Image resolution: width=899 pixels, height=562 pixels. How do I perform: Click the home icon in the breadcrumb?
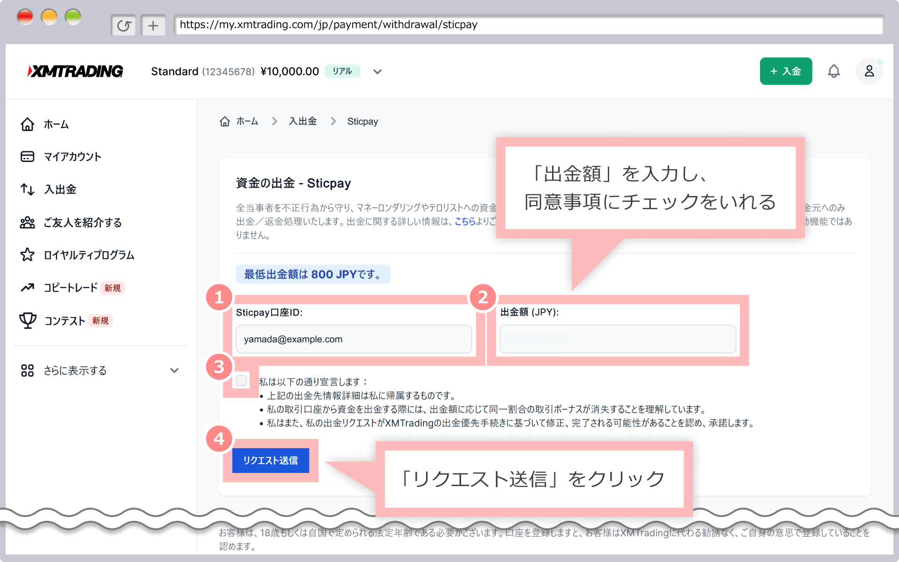(x=225, y=121)
